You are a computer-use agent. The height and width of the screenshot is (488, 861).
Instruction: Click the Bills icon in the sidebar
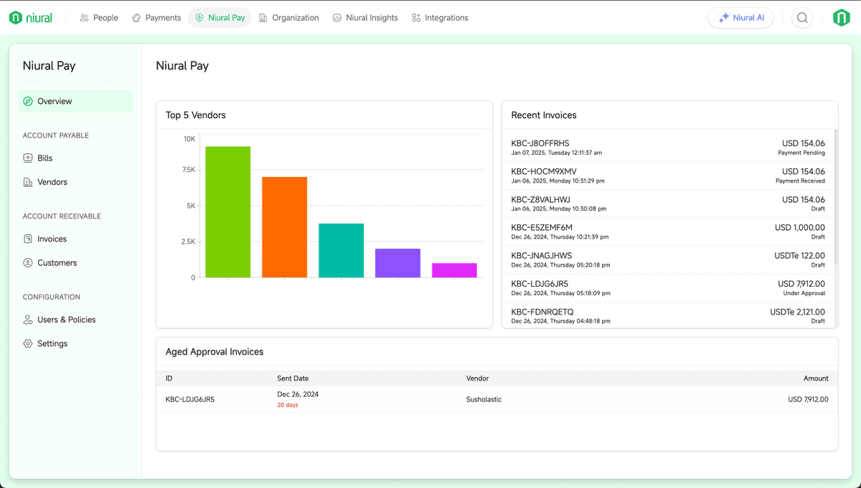[x=28, y=158]
